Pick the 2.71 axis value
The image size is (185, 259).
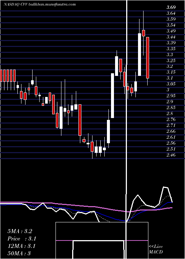click(171, 125)
